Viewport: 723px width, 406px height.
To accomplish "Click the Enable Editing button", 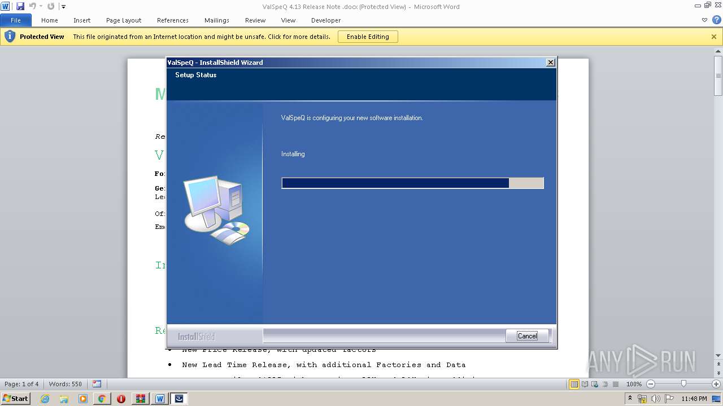I will pos(368,37).
